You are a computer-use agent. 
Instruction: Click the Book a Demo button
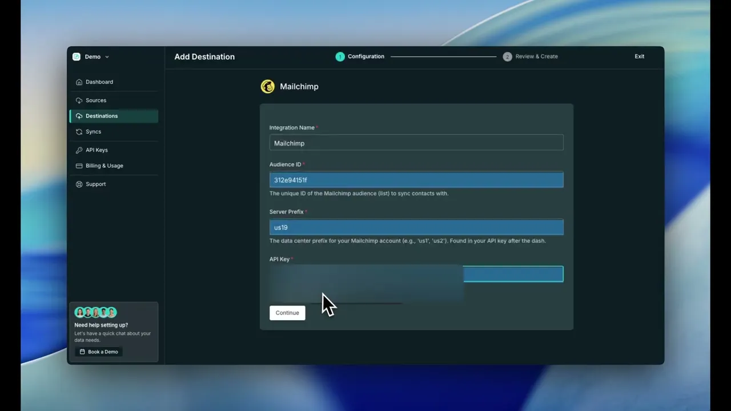pos(99,352)
